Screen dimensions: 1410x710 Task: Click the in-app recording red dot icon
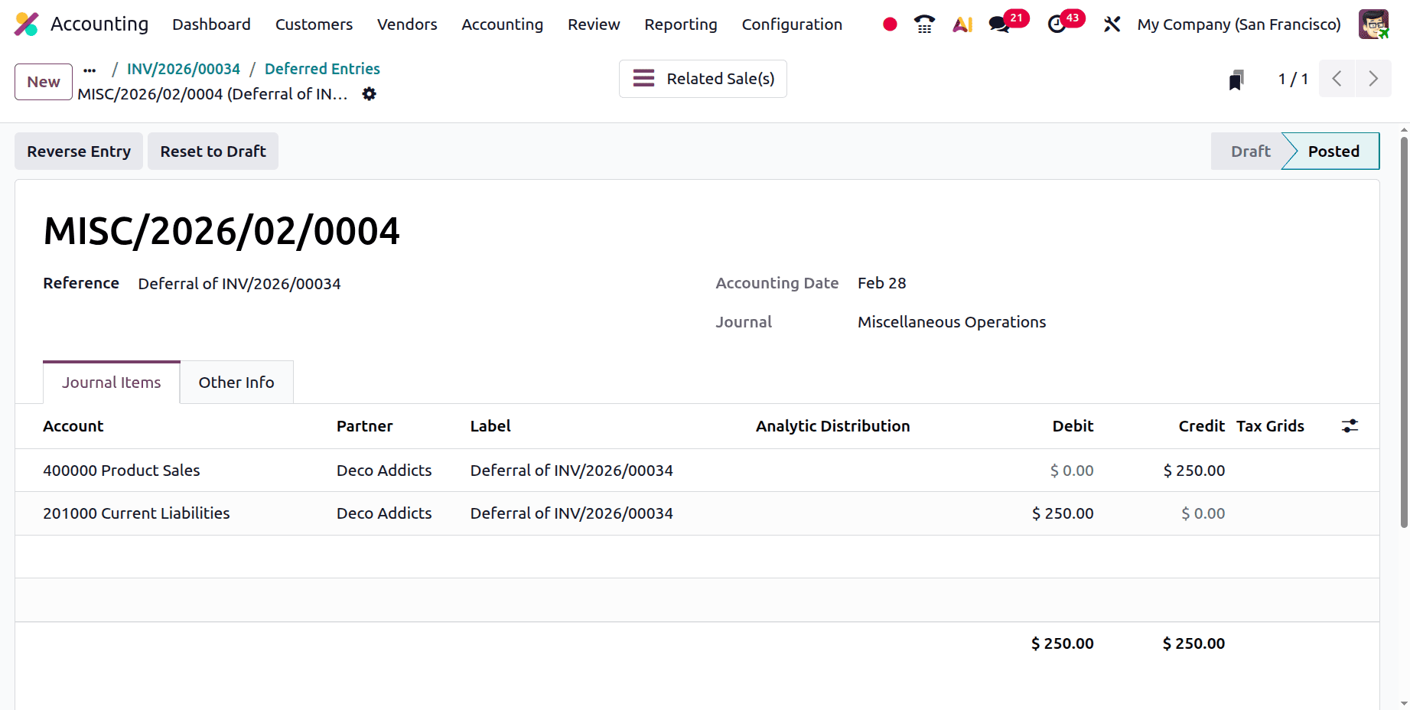(889, 24)
